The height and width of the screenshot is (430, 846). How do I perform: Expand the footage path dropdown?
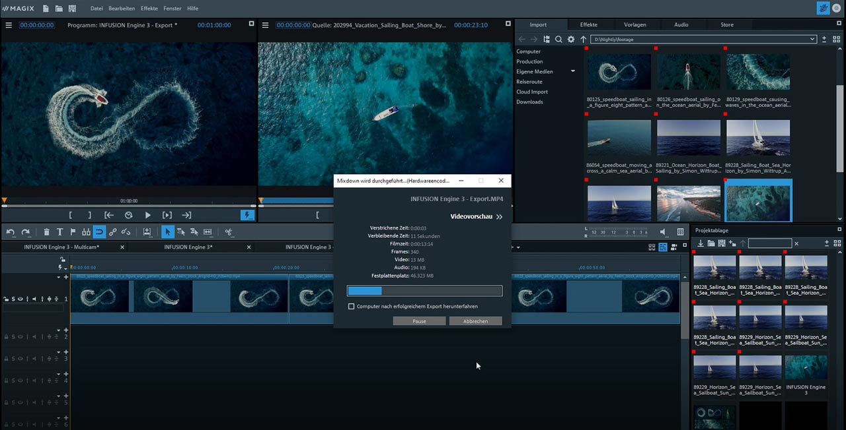812,40
